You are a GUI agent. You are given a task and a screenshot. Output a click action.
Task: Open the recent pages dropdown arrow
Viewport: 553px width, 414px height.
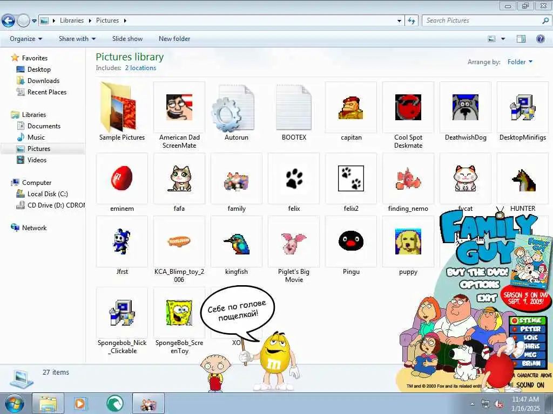point(34,21)
